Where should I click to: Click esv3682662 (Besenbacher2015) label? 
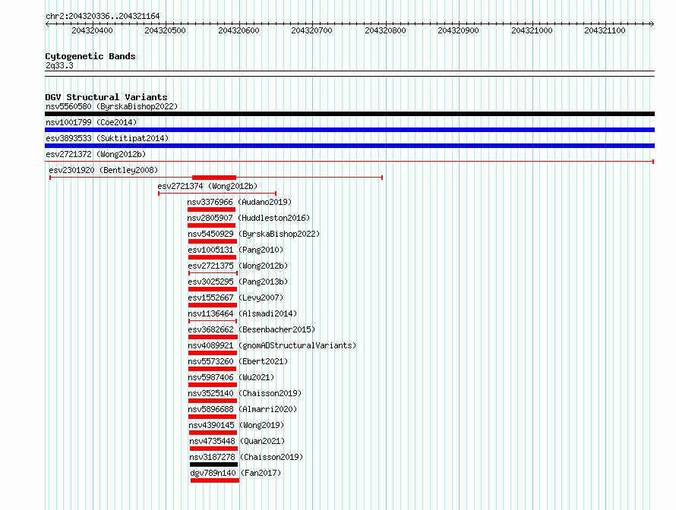pyautogui.click(x=251, y=329)
